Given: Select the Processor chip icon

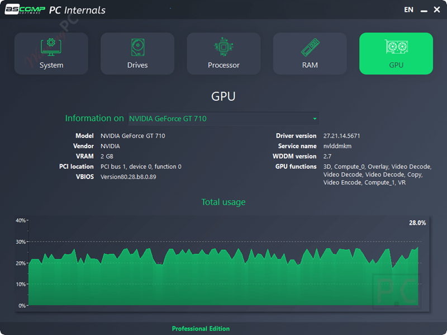Looking at the screenshot, I should [224, 46].
